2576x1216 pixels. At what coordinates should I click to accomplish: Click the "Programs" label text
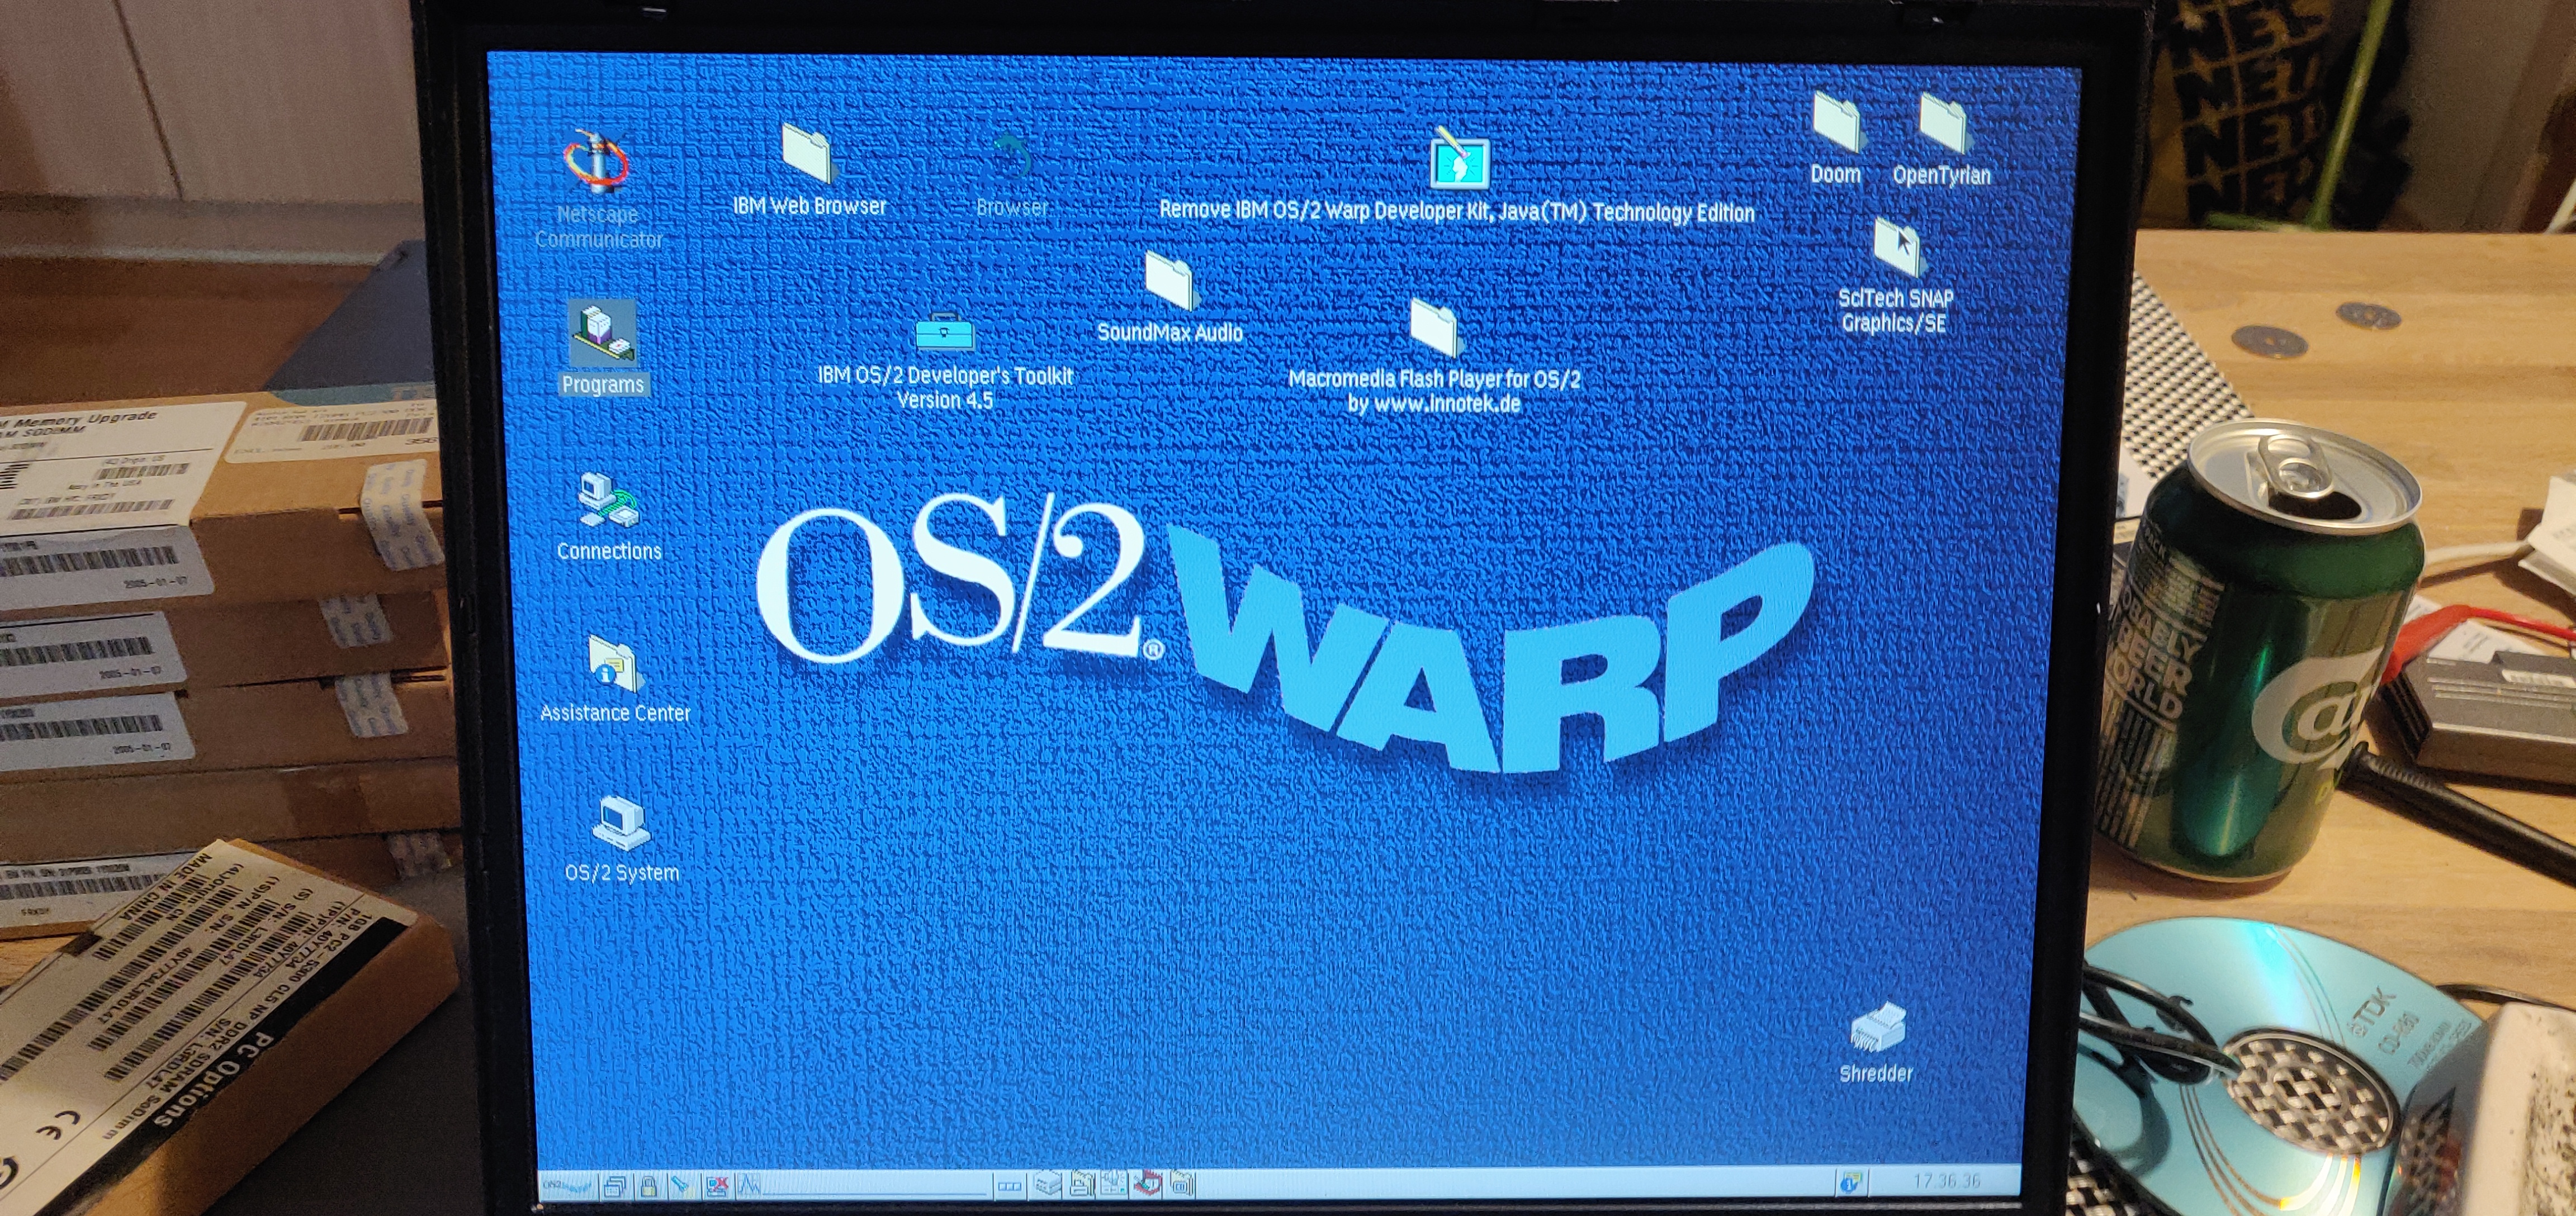[602, 385]
